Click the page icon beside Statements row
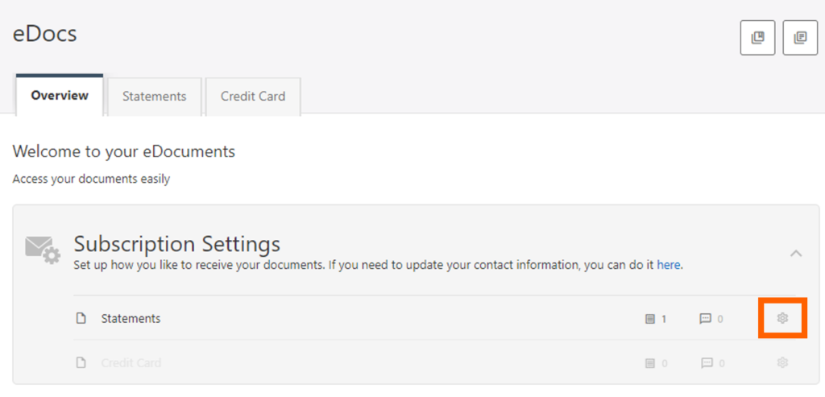825x397 pixels. (x=81, y=319)
